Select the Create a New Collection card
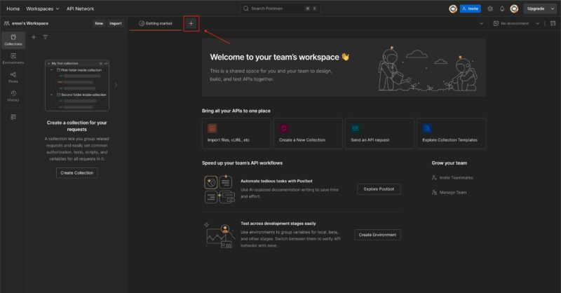Viewport: 561px width, 293px height. (308, 133)
